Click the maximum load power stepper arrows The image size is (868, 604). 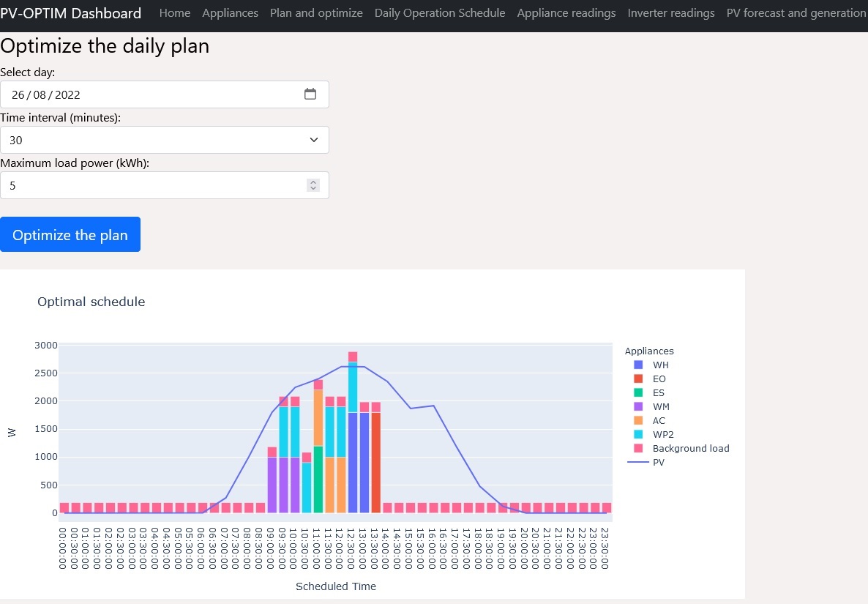[x=313, y=185]
